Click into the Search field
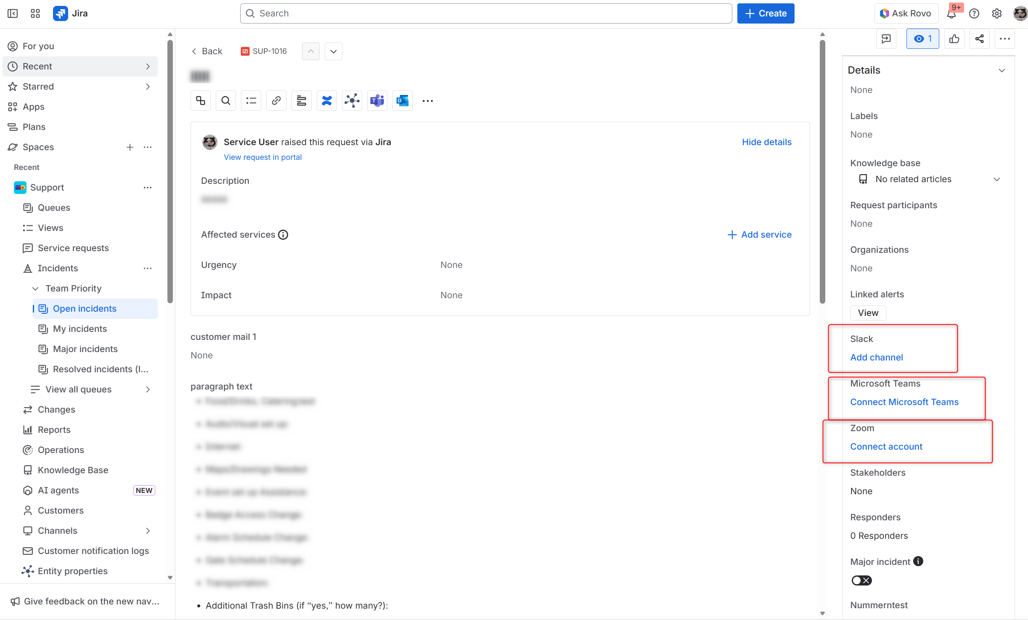Image resolution: width=1028 pixels, height=620 pixels. click(x=486, y=13)
